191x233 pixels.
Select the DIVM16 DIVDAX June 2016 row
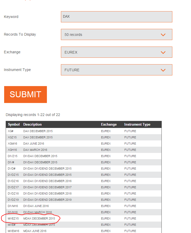13,206
